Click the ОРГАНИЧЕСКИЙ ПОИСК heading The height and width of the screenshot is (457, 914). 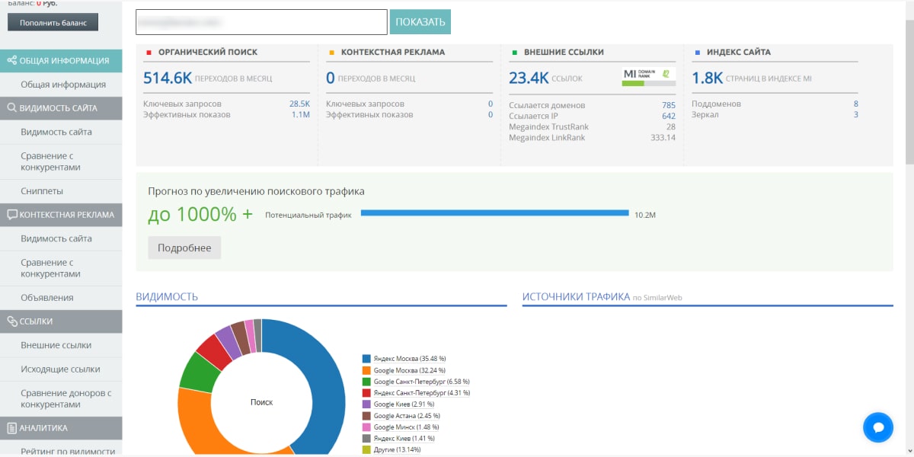tap(208, 53)
